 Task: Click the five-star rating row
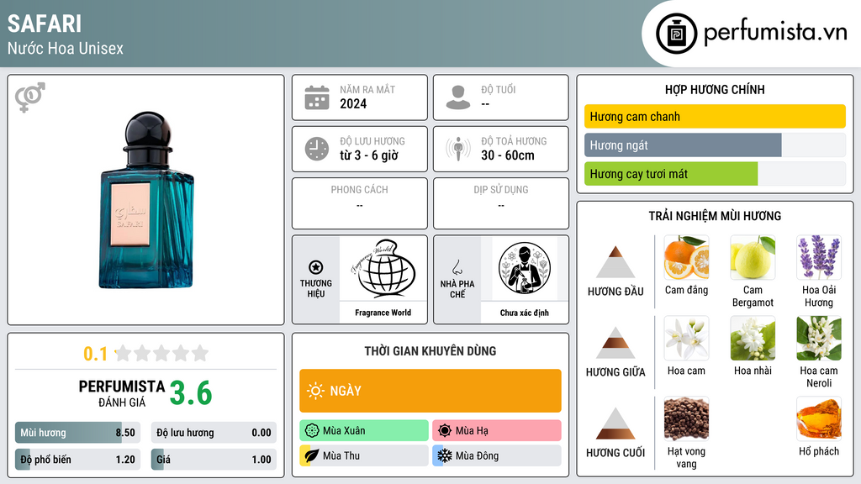(162, 353)
